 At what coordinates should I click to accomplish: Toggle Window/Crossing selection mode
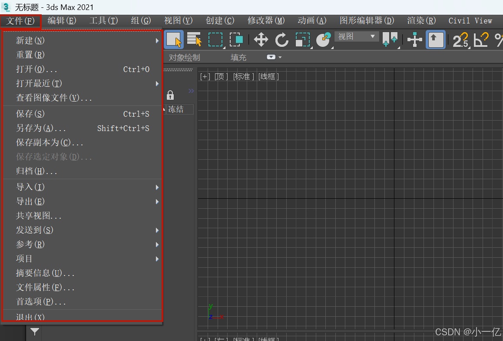pyautogui.click(x=236, y=40)
